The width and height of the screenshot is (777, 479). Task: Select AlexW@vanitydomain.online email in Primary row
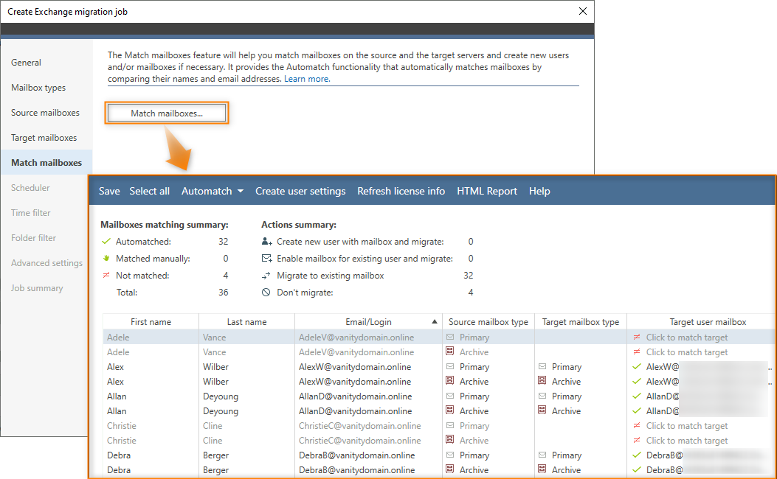355,367
